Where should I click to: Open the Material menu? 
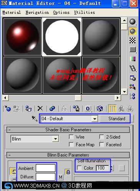click(x=12, y=12)
